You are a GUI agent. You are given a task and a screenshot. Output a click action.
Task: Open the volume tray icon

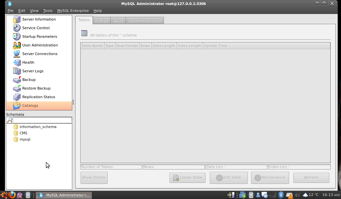click(297, 195)
